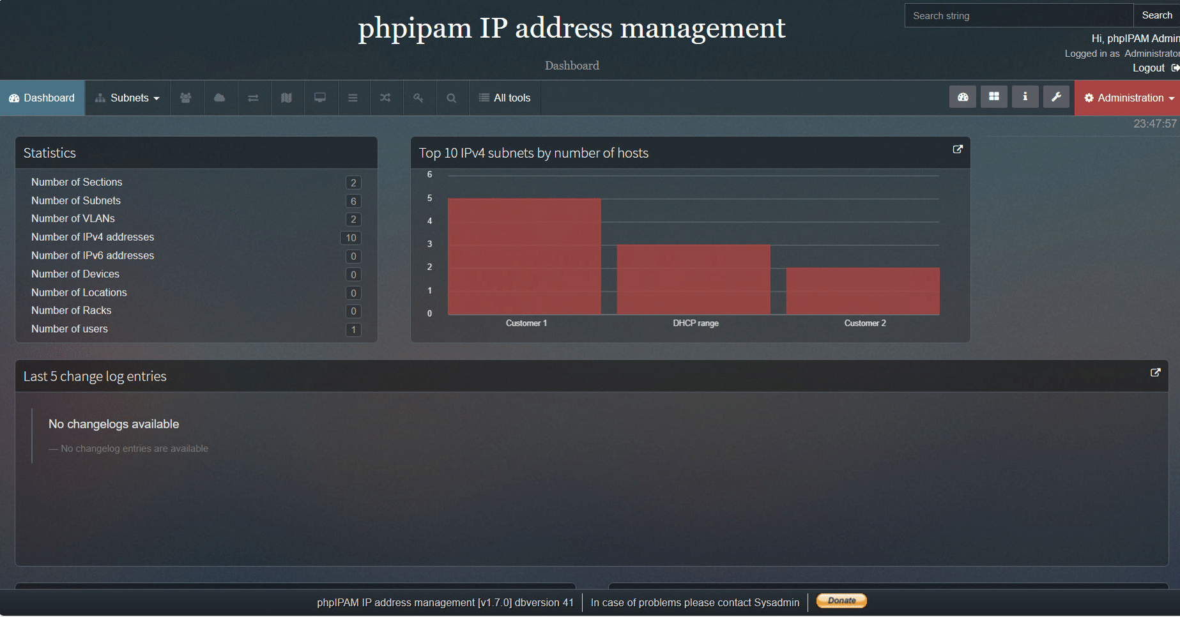Click the 'Number of IPv6 addresses' row

click(196, 256)
